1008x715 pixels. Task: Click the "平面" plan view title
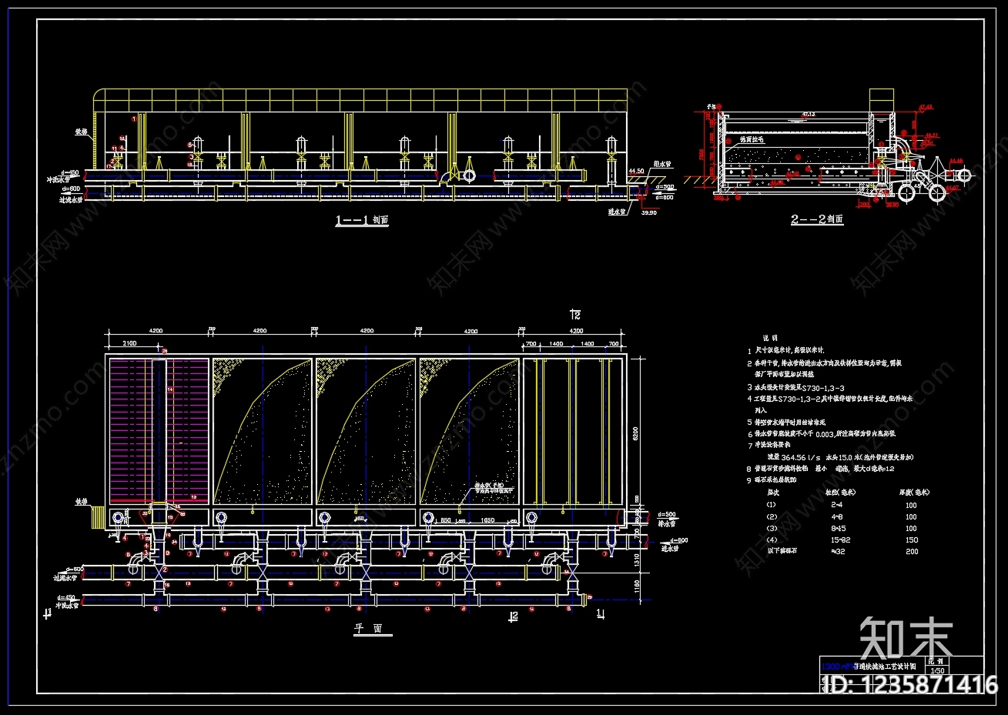point(367,628)
